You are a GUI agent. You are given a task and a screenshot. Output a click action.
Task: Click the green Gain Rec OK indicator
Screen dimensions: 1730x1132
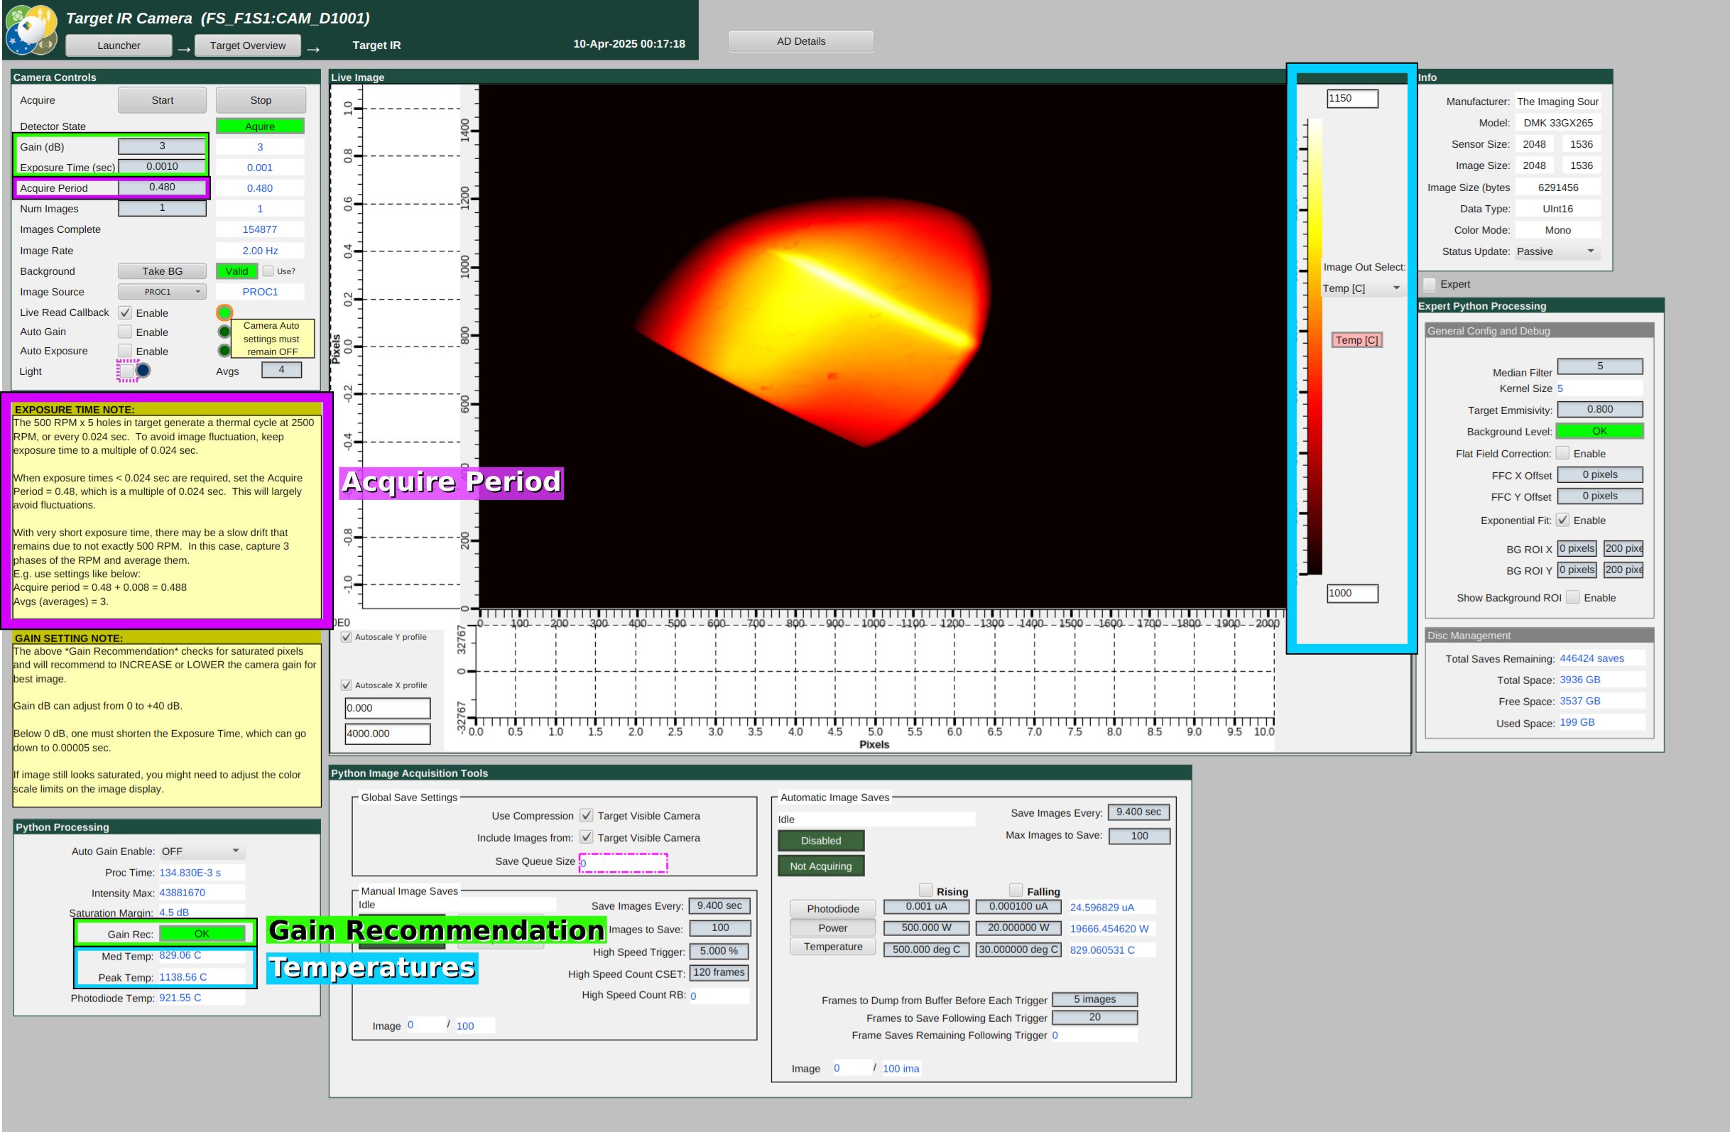pos(202,934)
